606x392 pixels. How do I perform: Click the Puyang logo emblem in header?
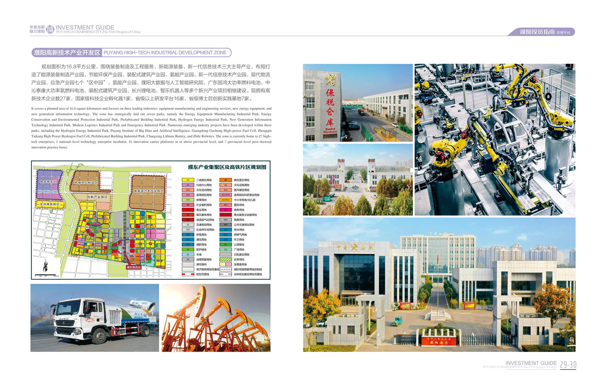coord(50,29)
